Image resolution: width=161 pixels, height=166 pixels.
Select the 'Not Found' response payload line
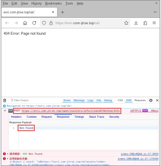pyautogui.click(x=26, y=128)
